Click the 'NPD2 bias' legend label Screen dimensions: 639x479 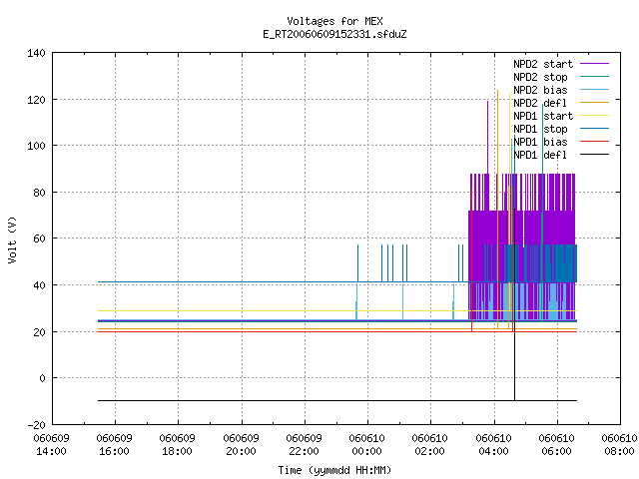tap(540, 90)
